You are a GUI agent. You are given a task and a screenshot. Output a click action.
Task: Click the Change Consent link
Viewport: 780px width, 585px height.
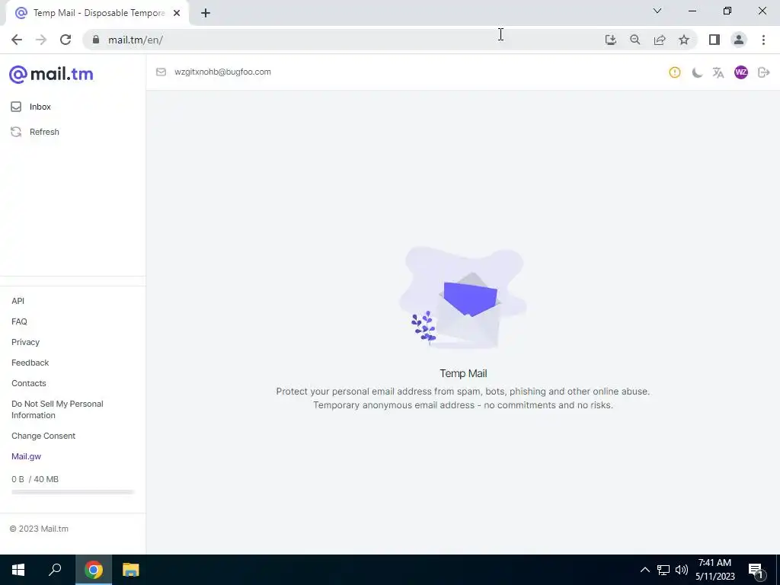coord(43,436)
